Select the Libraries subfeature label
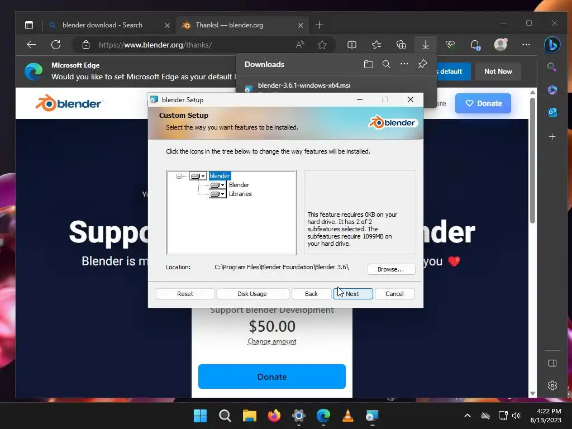 240,194
